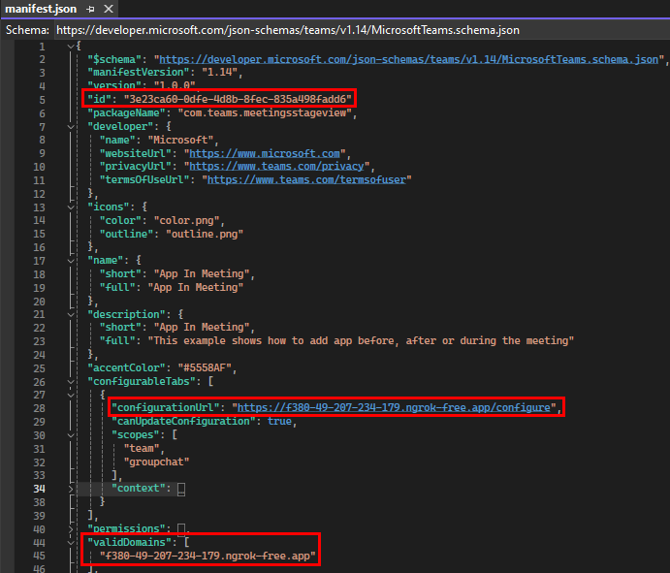Open the teams.com/termsofuser link
Image resolution: width=670 pixels, height=573 pixels.
coord(306,180)
